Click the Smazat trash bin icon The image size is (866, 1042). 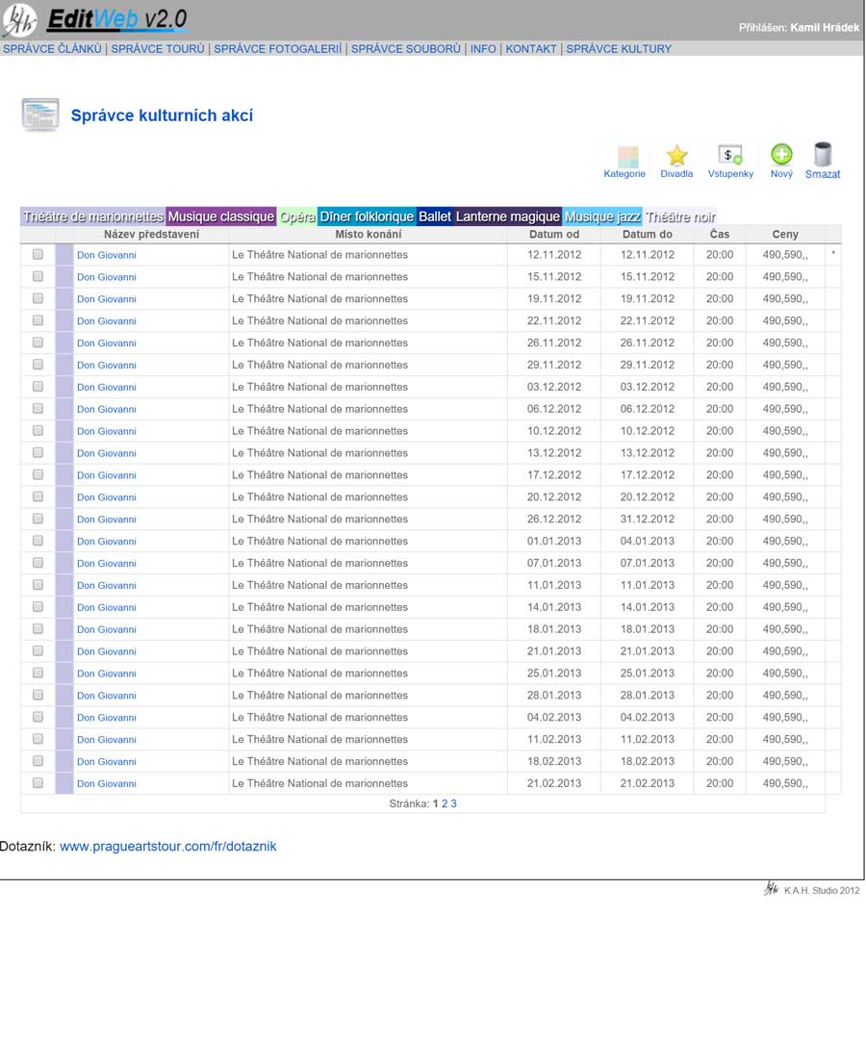[822, 155]
